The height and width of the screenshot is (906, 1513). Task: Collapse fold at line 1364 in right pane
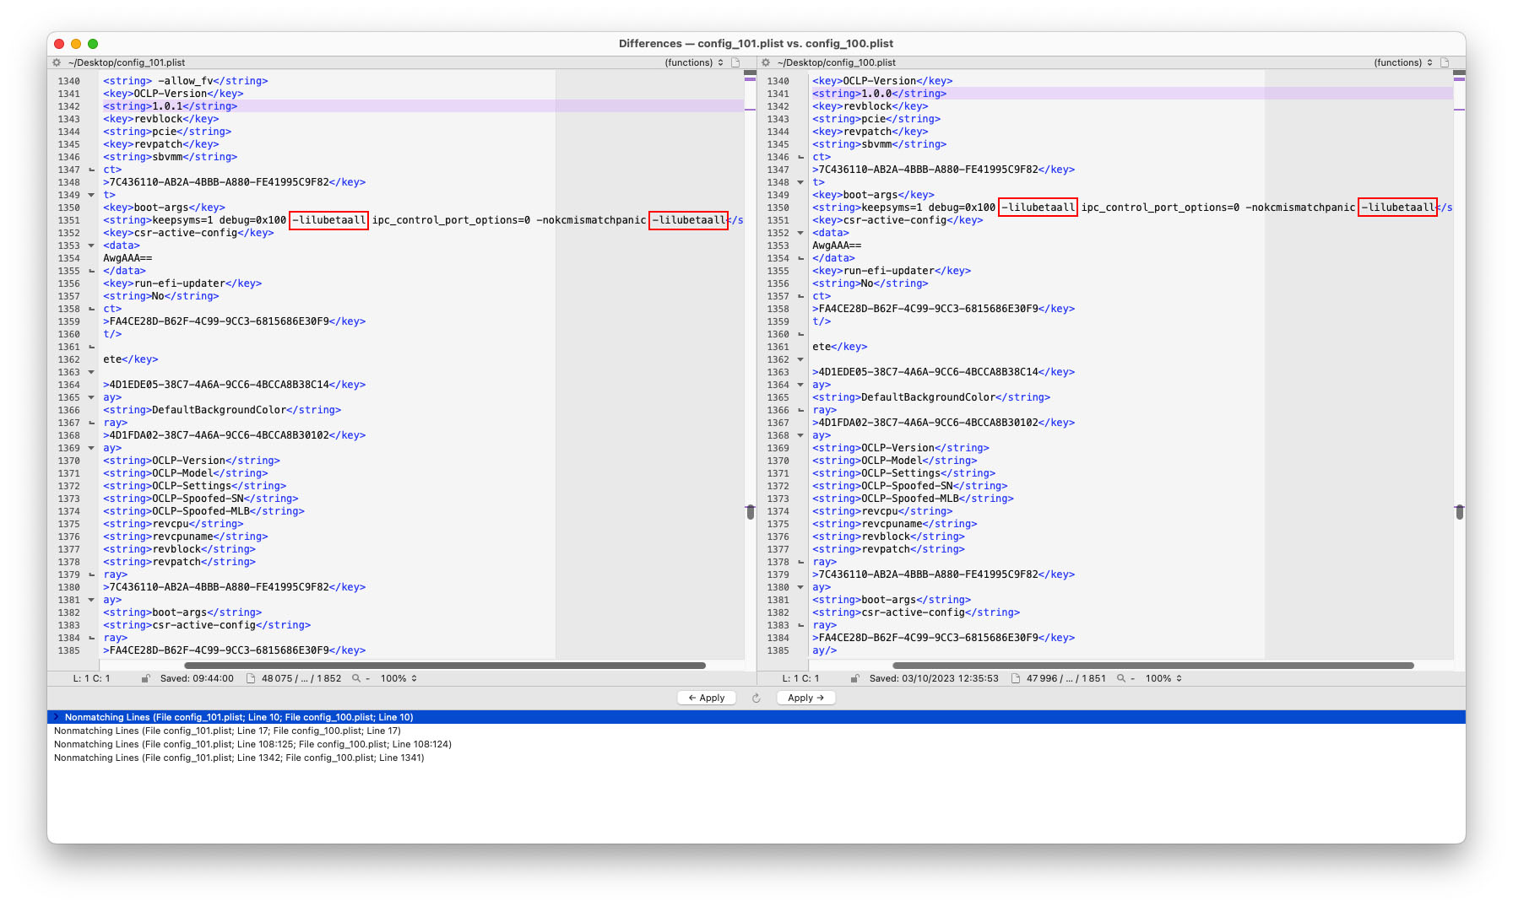pyautogui.click(x=800, y=385)
